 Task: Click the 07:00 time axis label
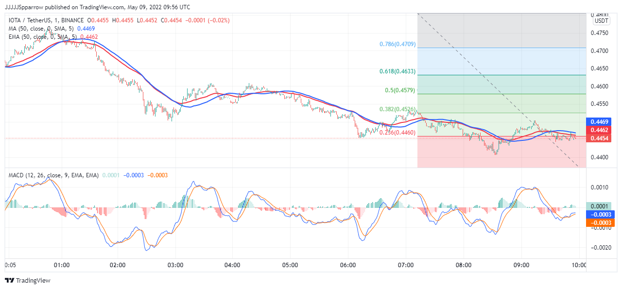[406, 265]
